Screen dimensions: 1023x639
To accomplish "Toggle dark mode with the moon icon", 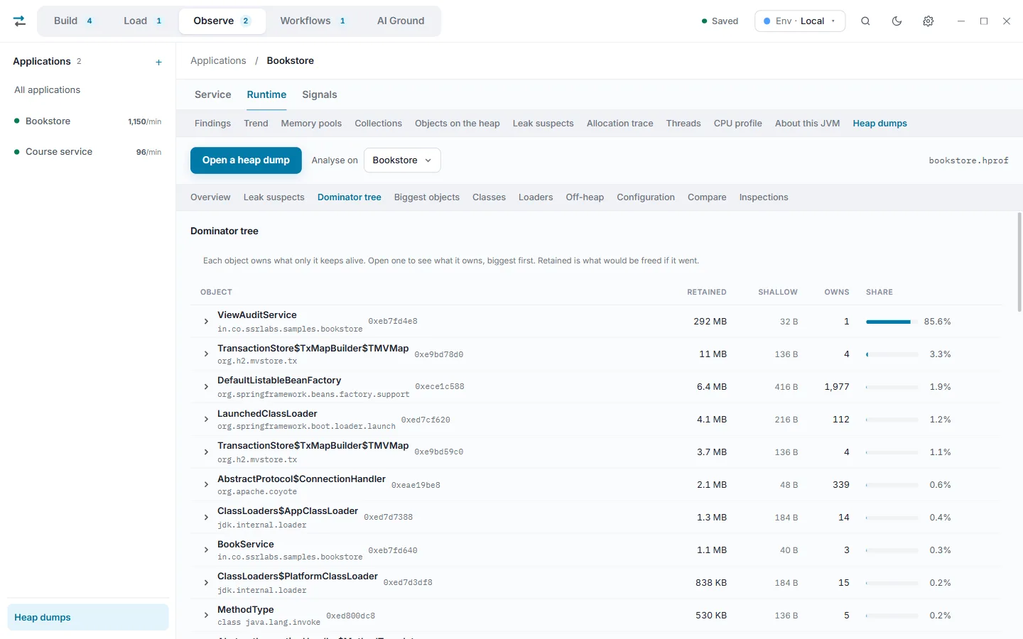I will coord(897,21).
